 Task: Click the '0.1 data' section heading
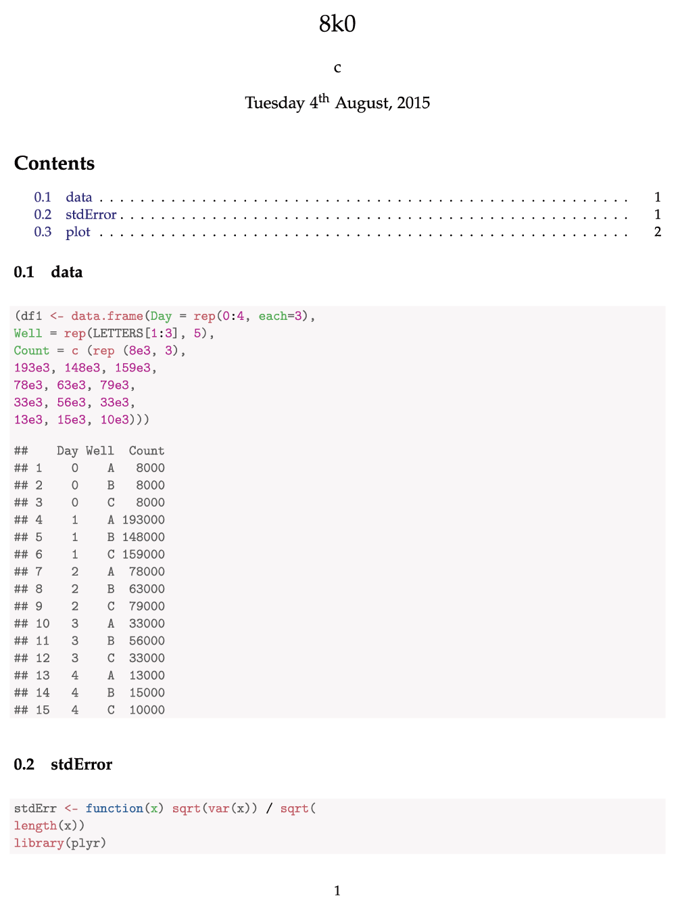[x=48, y=272]
